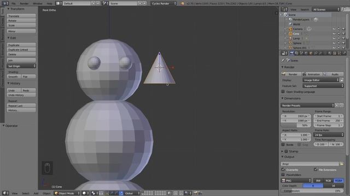Select the Texture properties checker tab icon
Image resolution: width=350 pixels, height=196 pixels.
pyautogui.click(x=334, y=53)
